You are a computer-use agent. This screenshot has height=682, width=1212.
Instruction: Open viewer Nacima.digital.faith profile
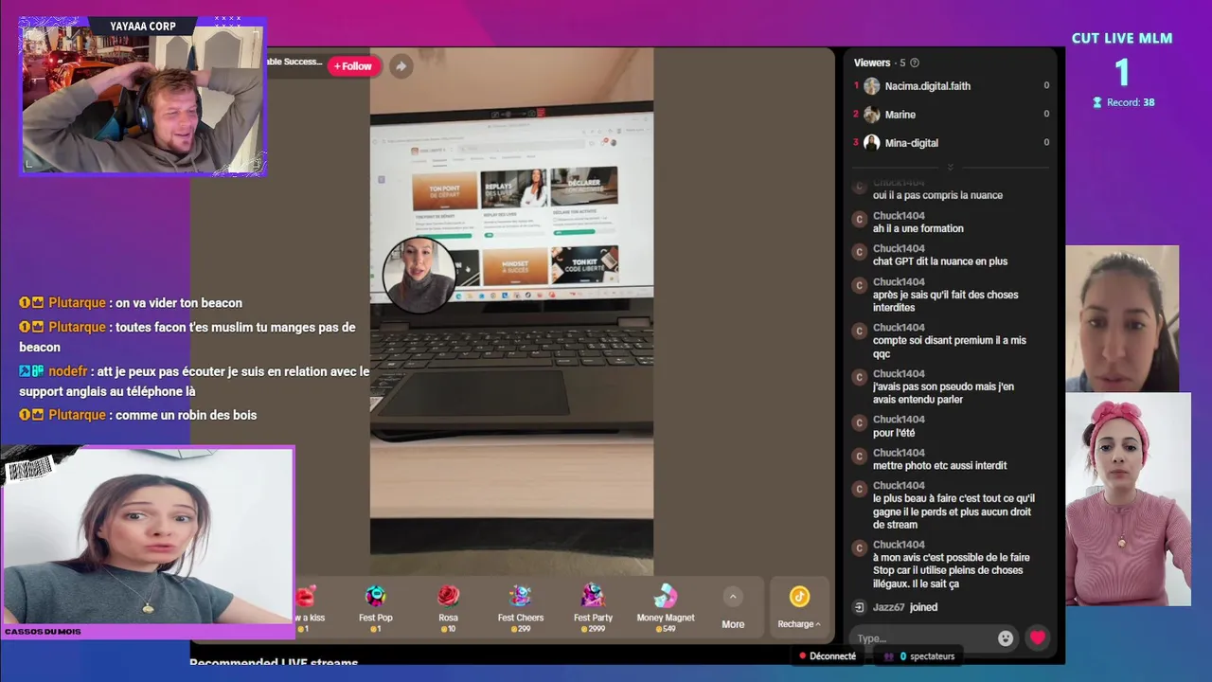(x=927, y=86)
